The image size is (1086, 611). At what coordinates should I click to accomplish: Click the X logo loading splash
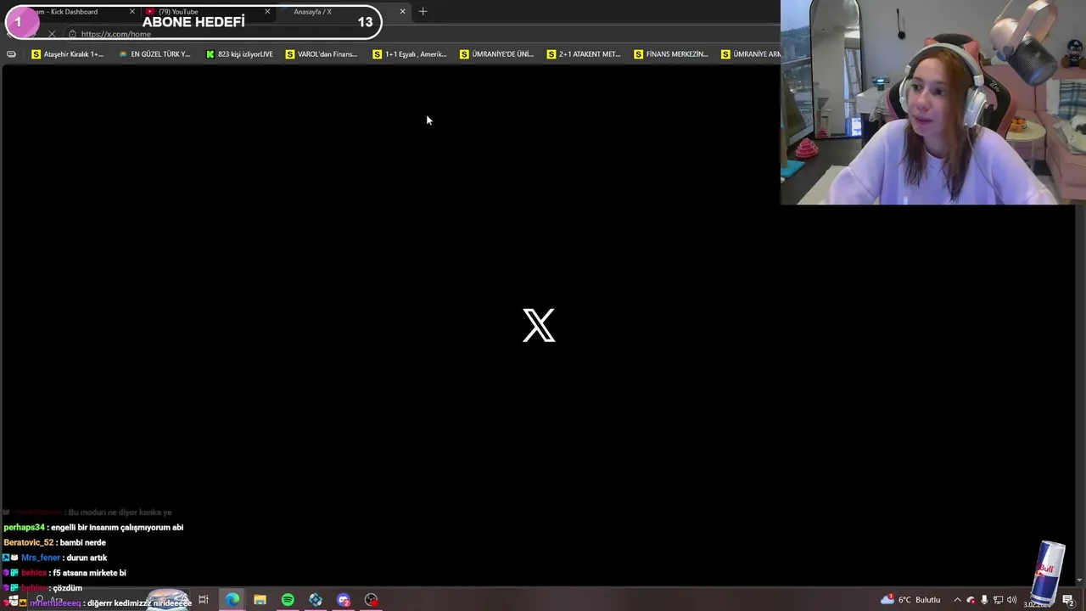click(539, 326)
